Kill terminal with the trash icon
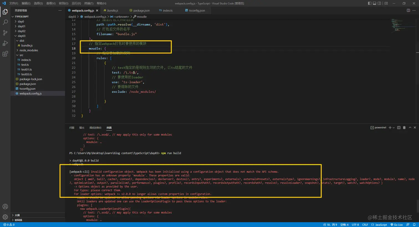 coord(404,127)
